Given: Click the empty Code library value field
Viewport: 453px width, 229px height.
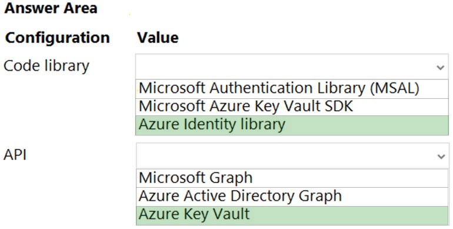Looking at the screenshot, I should click(292, 67).
